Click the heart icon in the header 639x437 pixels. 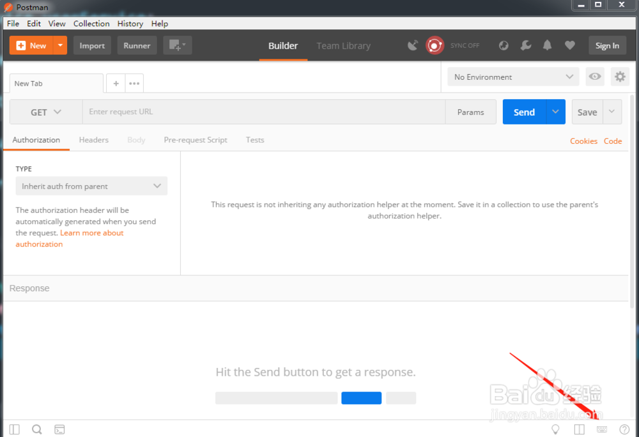[570, 45]
